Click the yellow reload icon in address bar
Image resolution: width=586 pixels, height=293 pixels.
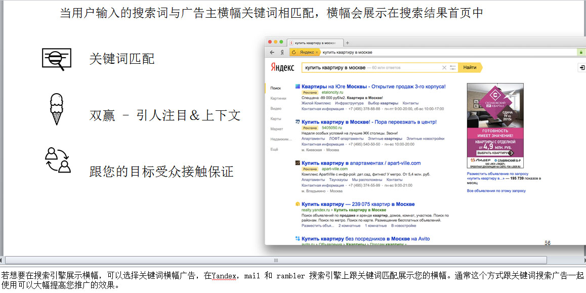click(294, 52)
